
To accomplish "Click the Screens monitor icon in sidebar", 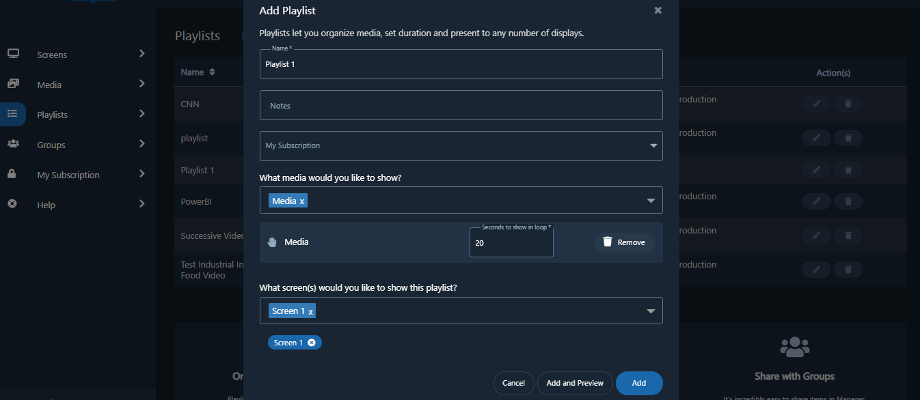I will pyautogui.click(x=13, y=54).
